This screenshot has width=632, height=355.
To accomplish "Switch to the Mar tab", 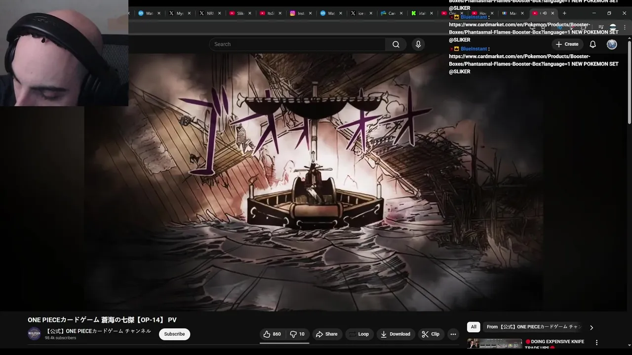I will click(x=513, y=13).
